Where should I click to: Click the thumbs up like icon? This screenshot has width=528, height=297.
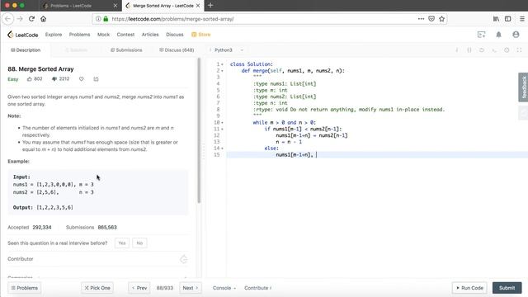point(30,79)
